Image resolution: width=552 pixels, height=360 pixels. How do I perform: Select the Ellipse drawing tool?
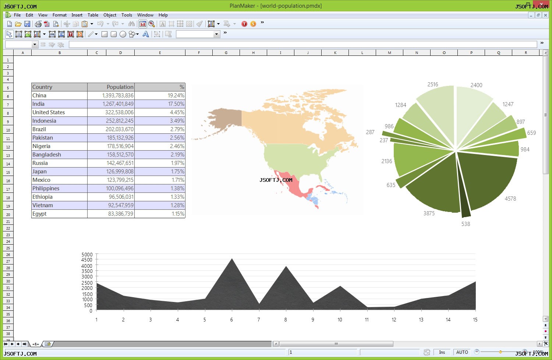123,34
